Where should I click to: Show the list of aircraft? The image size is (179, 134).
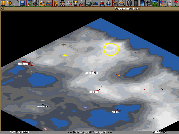[109, 3]
